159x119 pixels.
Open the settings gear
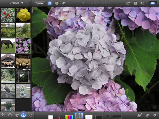click(155, 115)
